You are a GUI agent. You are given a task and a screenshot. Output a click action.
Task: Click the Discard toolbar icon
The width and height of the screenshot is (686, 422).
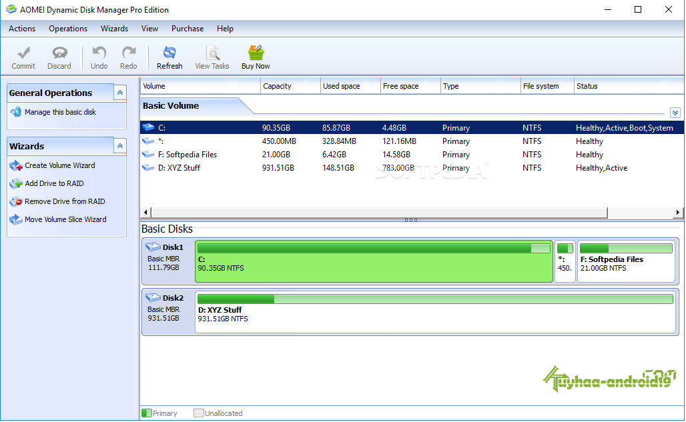tap(59, 53)
